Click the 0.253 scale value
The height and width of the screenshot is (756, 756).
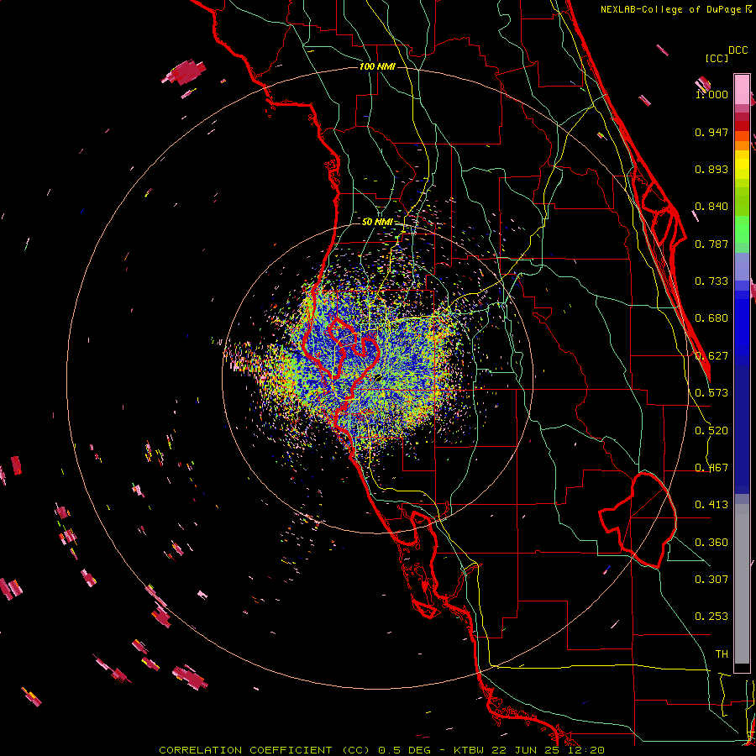[711, 617]
